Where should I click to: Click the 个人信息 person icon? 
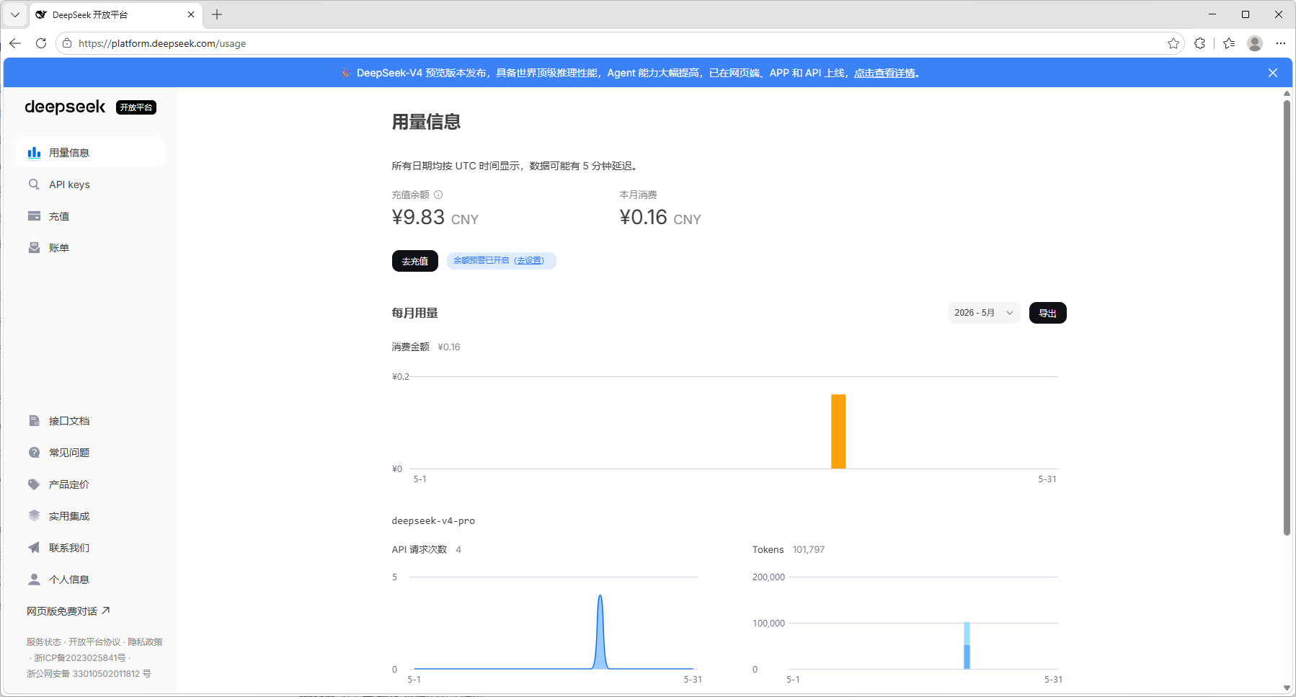(x=34, y=580)
